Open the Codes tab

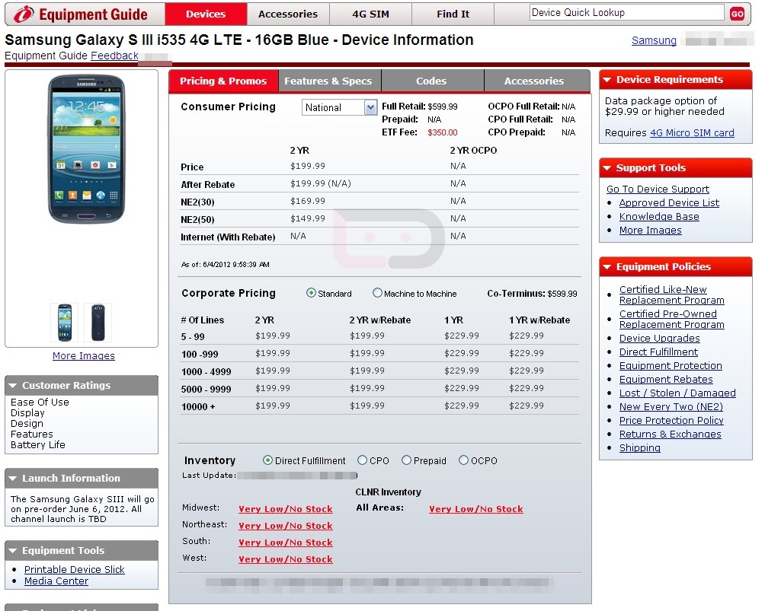click(x=431, y=81)
